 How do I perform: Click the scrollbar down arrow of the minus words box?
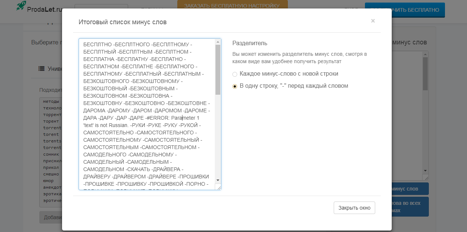[x=218, y=180]
